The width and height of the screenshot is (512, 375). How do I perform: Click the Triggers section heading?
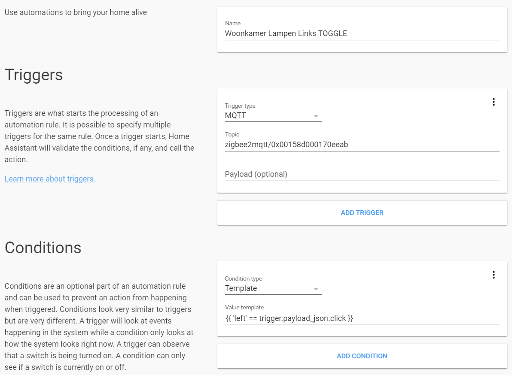[x=34, y=75]
